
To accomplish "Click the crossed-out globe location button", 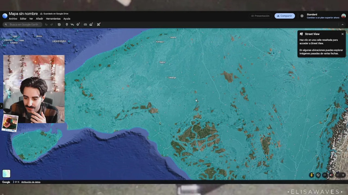I will coord(318,175).
